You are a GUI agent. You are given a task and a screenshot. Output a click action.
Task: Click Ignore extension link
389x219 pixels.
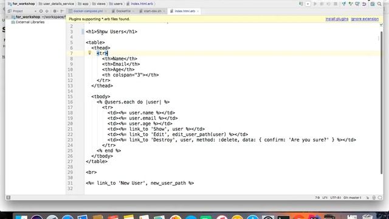pos(365,19)
